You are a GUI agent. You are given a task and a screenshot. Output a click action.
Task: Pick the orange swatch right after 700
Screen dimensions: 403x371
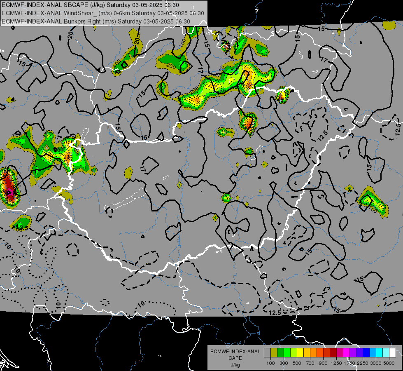click(x=314, y=353)
